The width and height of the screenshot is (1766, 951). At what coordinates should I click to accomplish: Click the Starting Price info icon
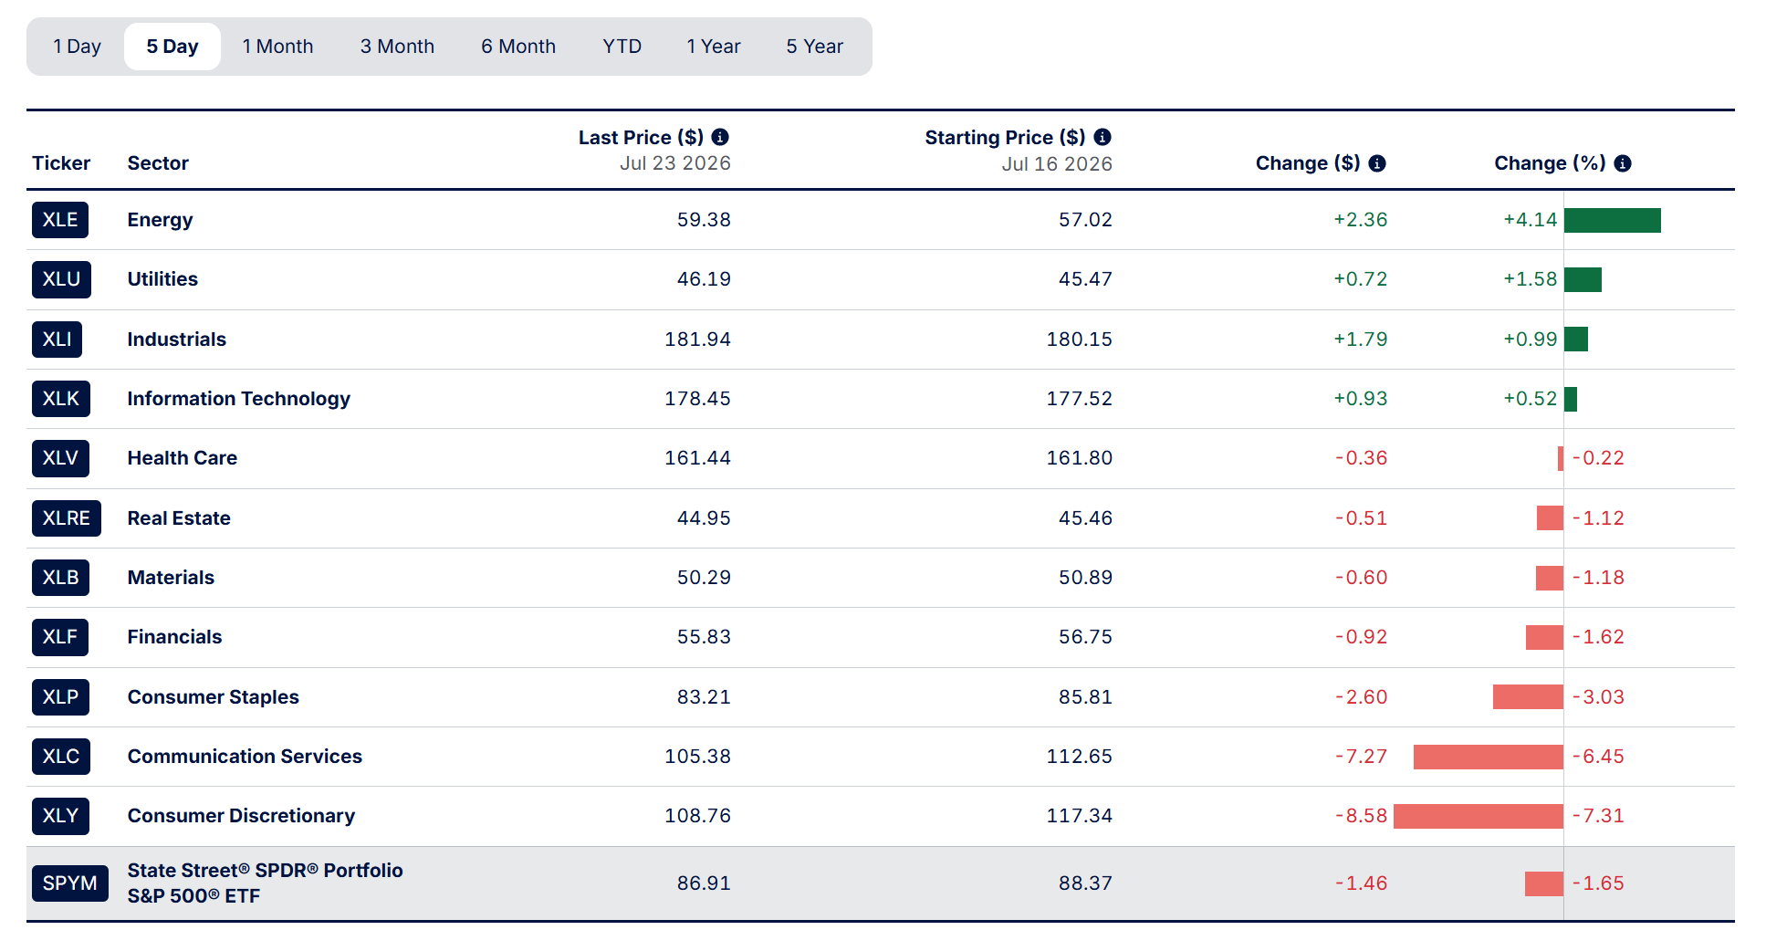pos(1102,137)
